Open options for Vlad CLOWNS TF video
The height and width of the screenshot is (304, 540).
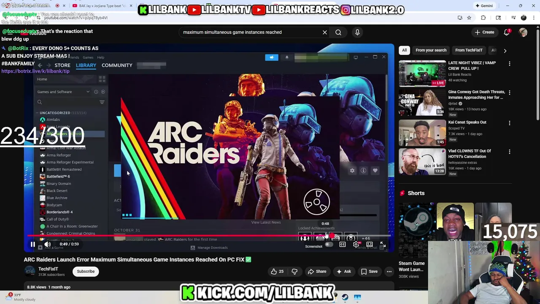[x=509, y=152]
